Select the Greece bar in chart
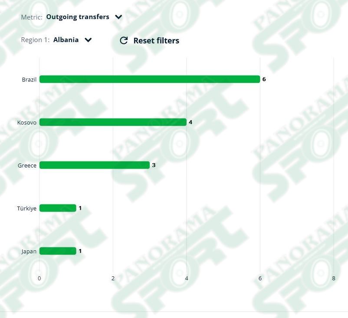Image resolution: width=348 pixels, height=318 pixels. pyautogui.click(x=95, y=165)
